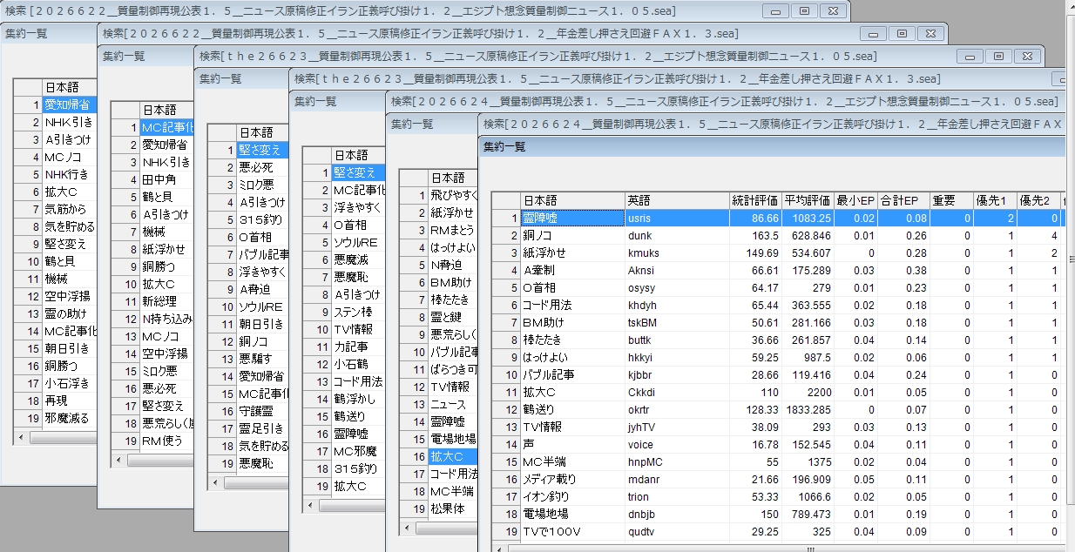This screenshot has height=552, width=1075.
Task: Select the 'kmuks' English cell
Action: coord(676,253)
